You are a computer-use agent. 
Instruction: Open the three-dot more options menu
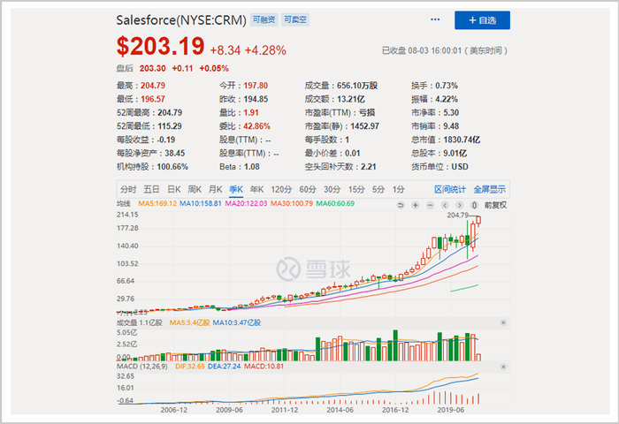pyautogui.click(x=435, y=19)
